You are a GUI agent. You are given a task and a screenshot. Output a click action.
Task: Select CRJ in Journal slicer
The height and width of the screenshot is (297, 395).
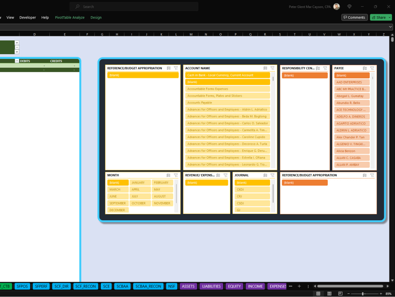point(252,196)
